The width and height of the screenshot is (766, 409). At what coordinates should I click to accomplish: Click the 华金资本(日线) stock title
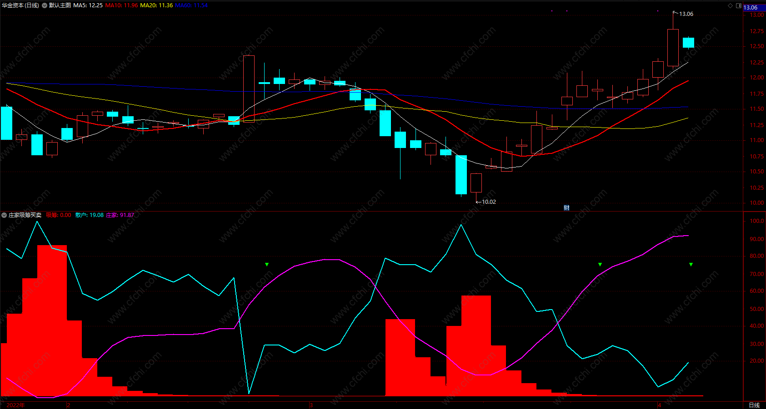tap(20, 5)
